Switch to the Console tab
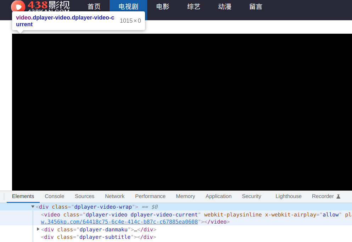This screenshot has height=242, width=352. click(54, 196)
